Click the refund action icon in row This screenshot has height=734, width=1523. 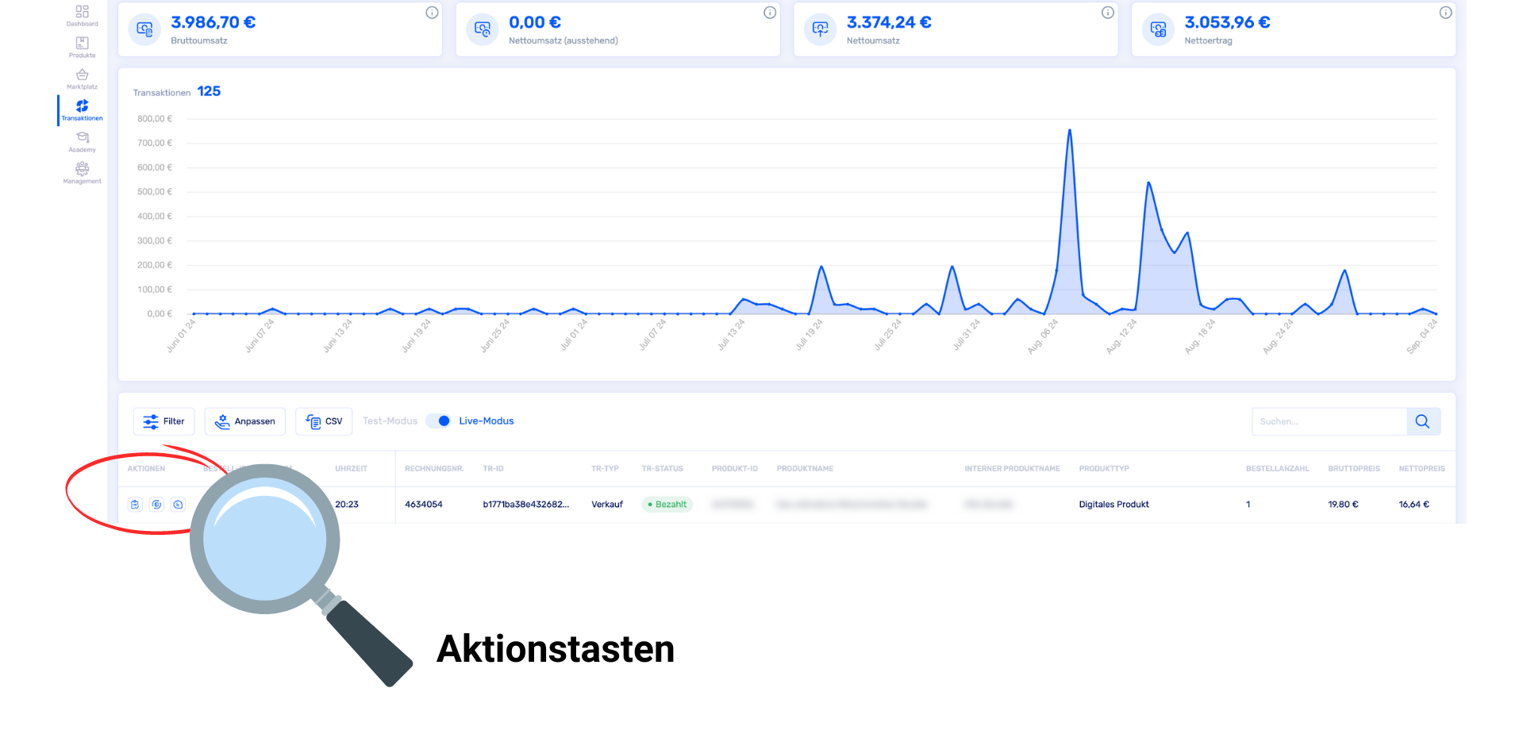[x=157, y=505]
